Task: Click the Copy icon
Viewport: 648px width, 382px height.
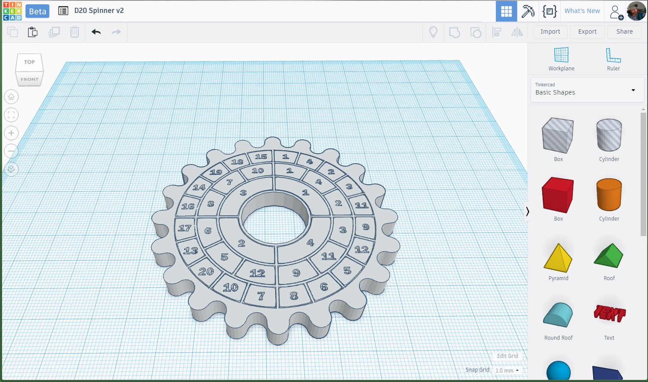Action: [x=13, y=32]
